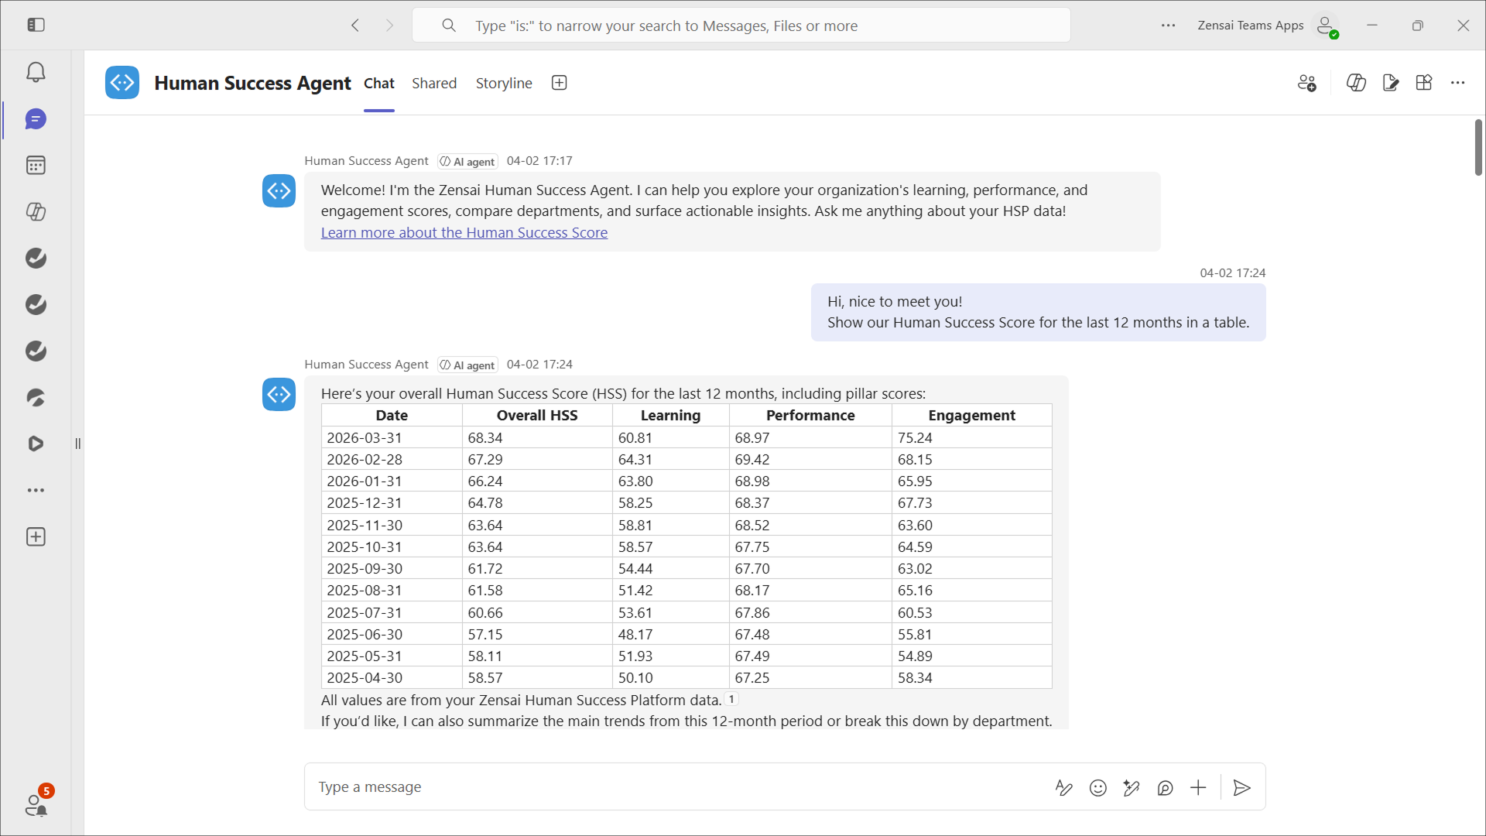
Task: Open the Copilot icon in chat header
Action: pyautogui.click(x=1356, y=83)
